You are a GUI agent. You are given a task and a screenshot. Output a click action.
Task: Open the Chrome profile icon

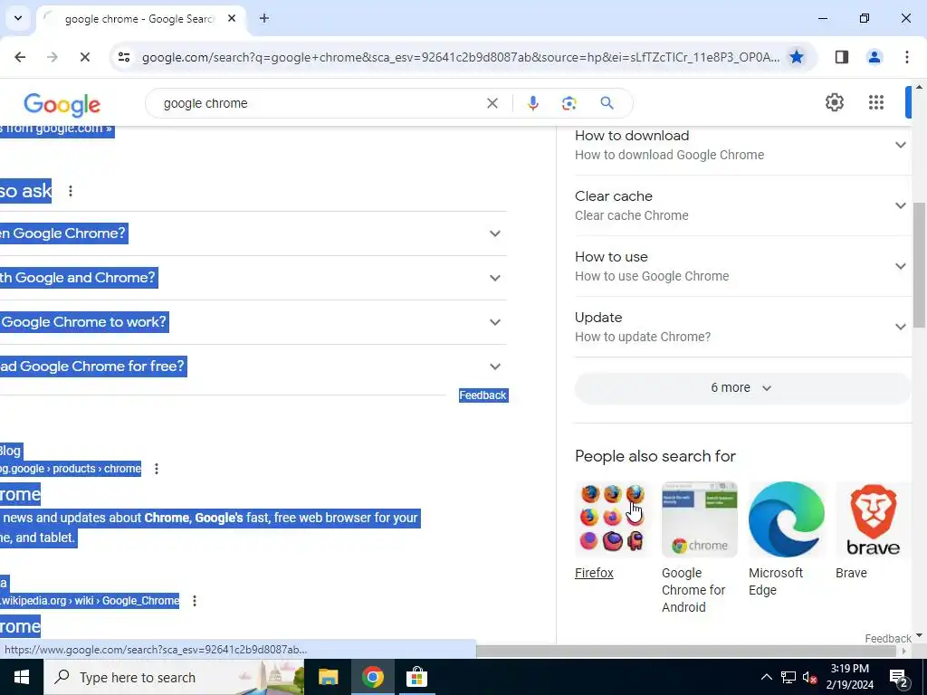pos(874,57)
